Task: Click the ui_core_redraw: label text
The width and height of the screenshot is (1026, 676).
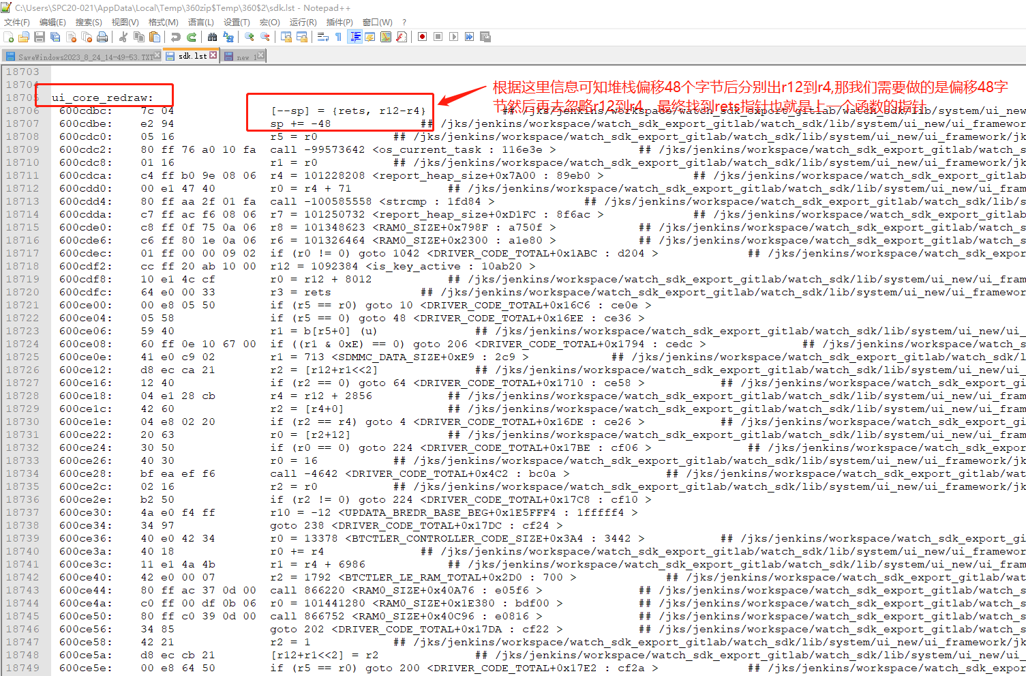Action: (x=103, y=98)
